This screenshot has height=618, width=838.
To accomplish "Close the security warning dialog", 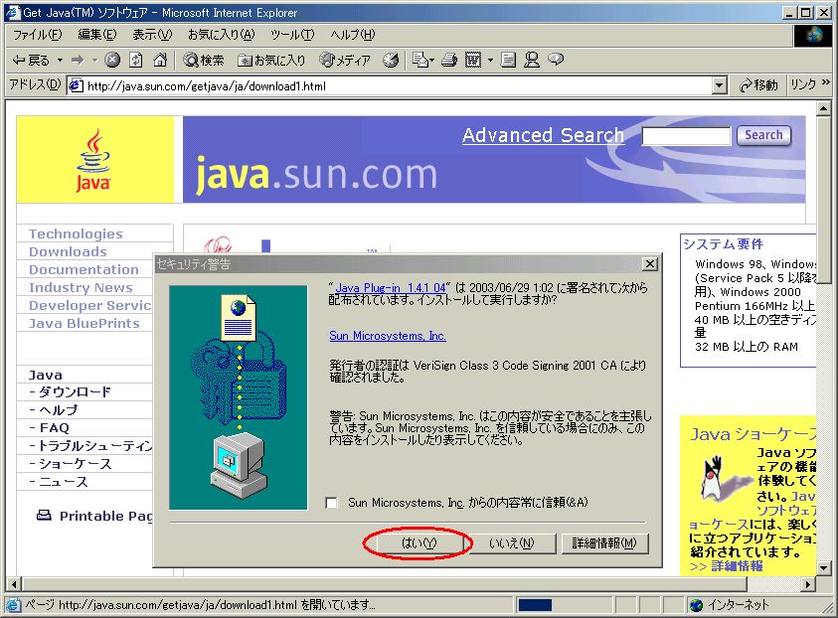I will coord(649,263).
